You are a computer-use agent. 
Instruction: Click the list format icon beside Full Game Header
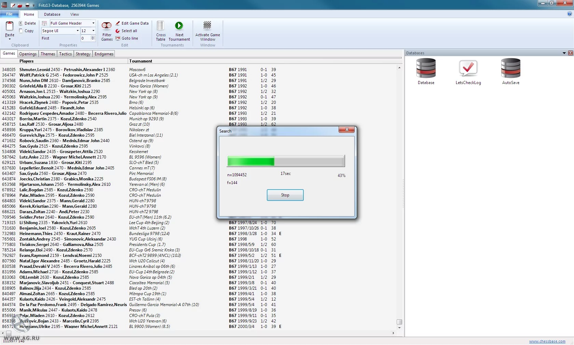[x=44, y=23]
